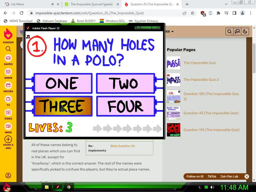Switch to the Cat Mario tab

17,4
